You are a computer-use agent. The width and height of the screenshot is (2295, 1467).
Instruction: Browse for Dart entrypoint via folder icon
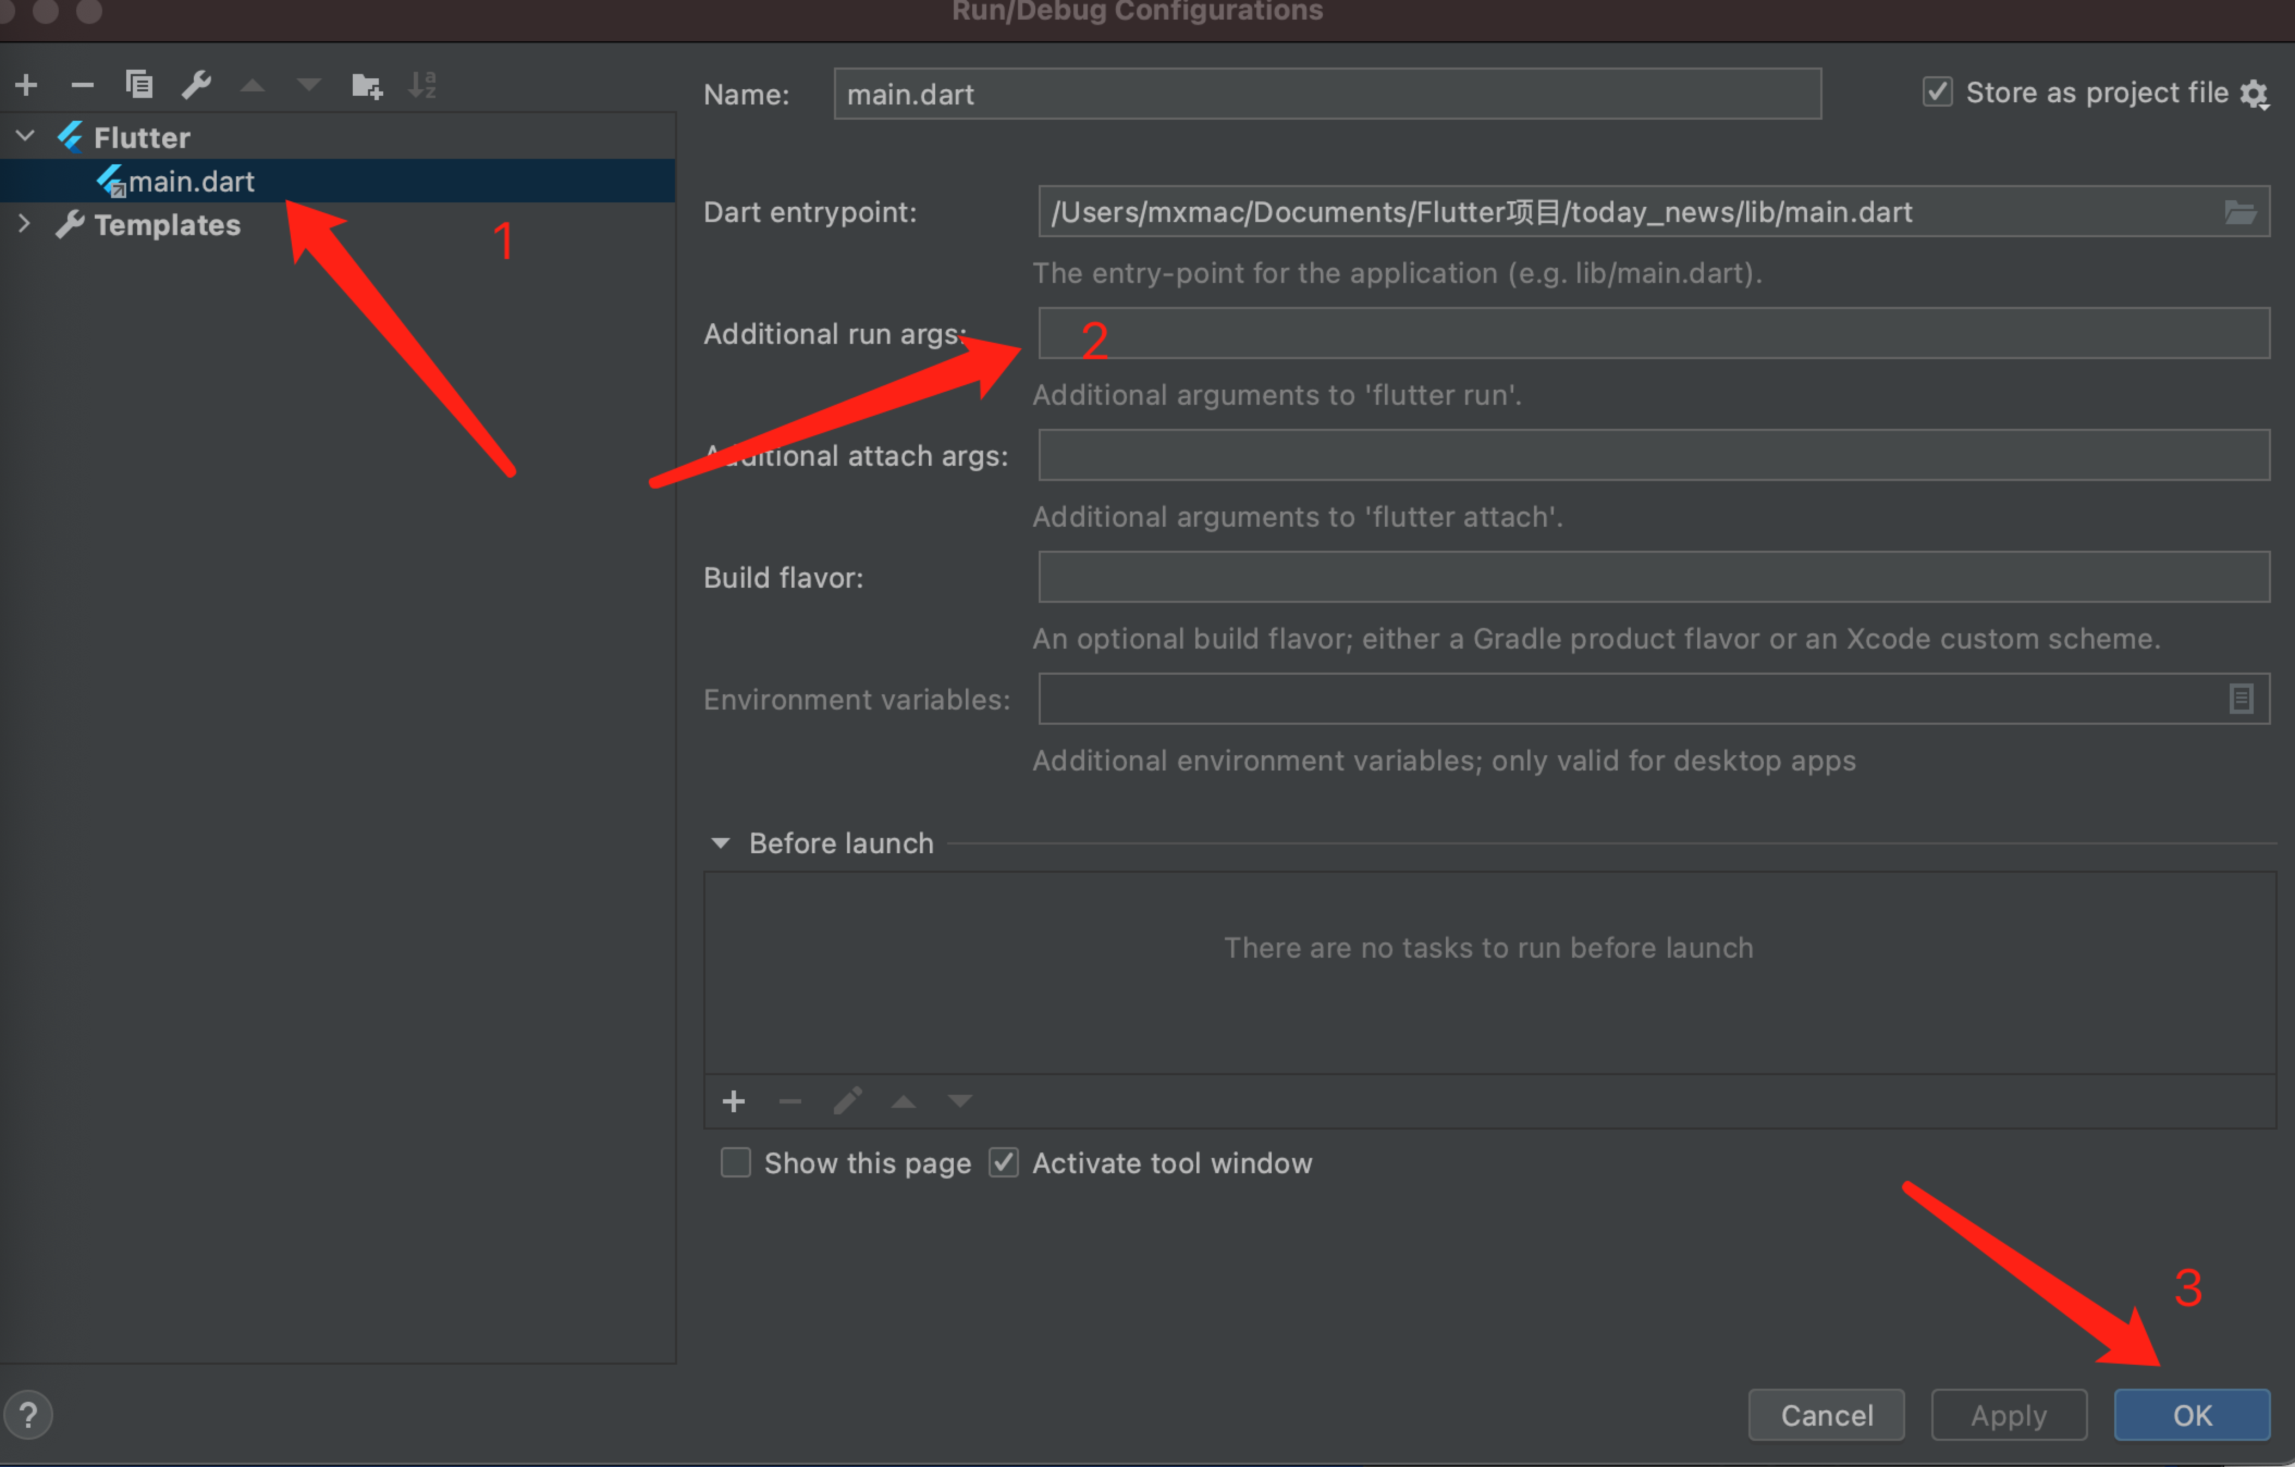point(2239,212)
